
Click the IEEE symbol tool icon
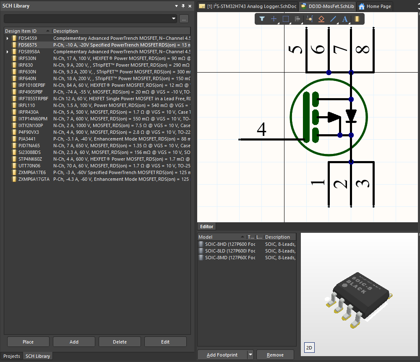click(x=321, y=19)
